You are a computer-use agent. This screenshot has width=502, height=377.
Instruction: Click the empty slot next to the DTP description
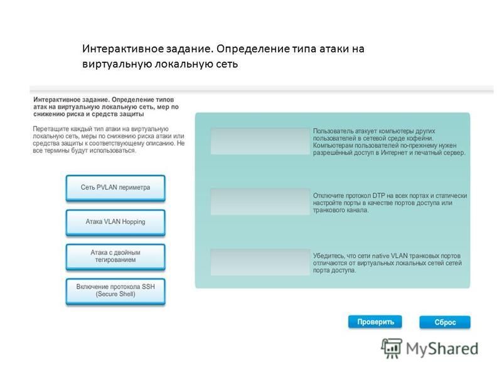[260, 202]
